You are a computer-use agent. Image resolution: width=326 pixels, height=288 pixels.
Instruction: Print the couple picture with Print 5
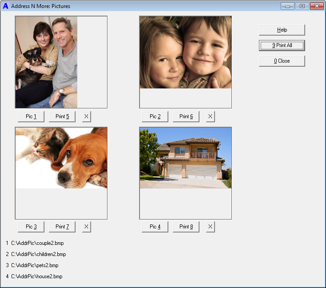point(62,116)
